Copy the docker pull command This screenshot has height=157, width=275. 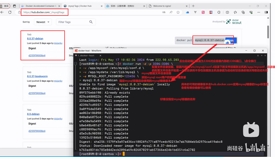[x=231, y=40]
